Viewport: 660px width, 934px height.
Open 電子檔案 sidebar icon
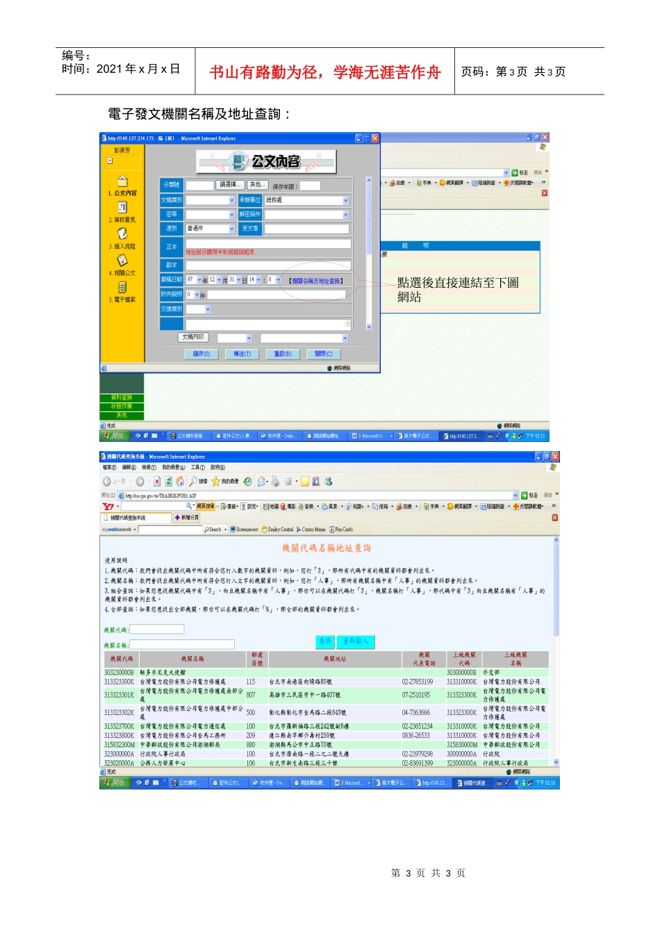(122, 287)
